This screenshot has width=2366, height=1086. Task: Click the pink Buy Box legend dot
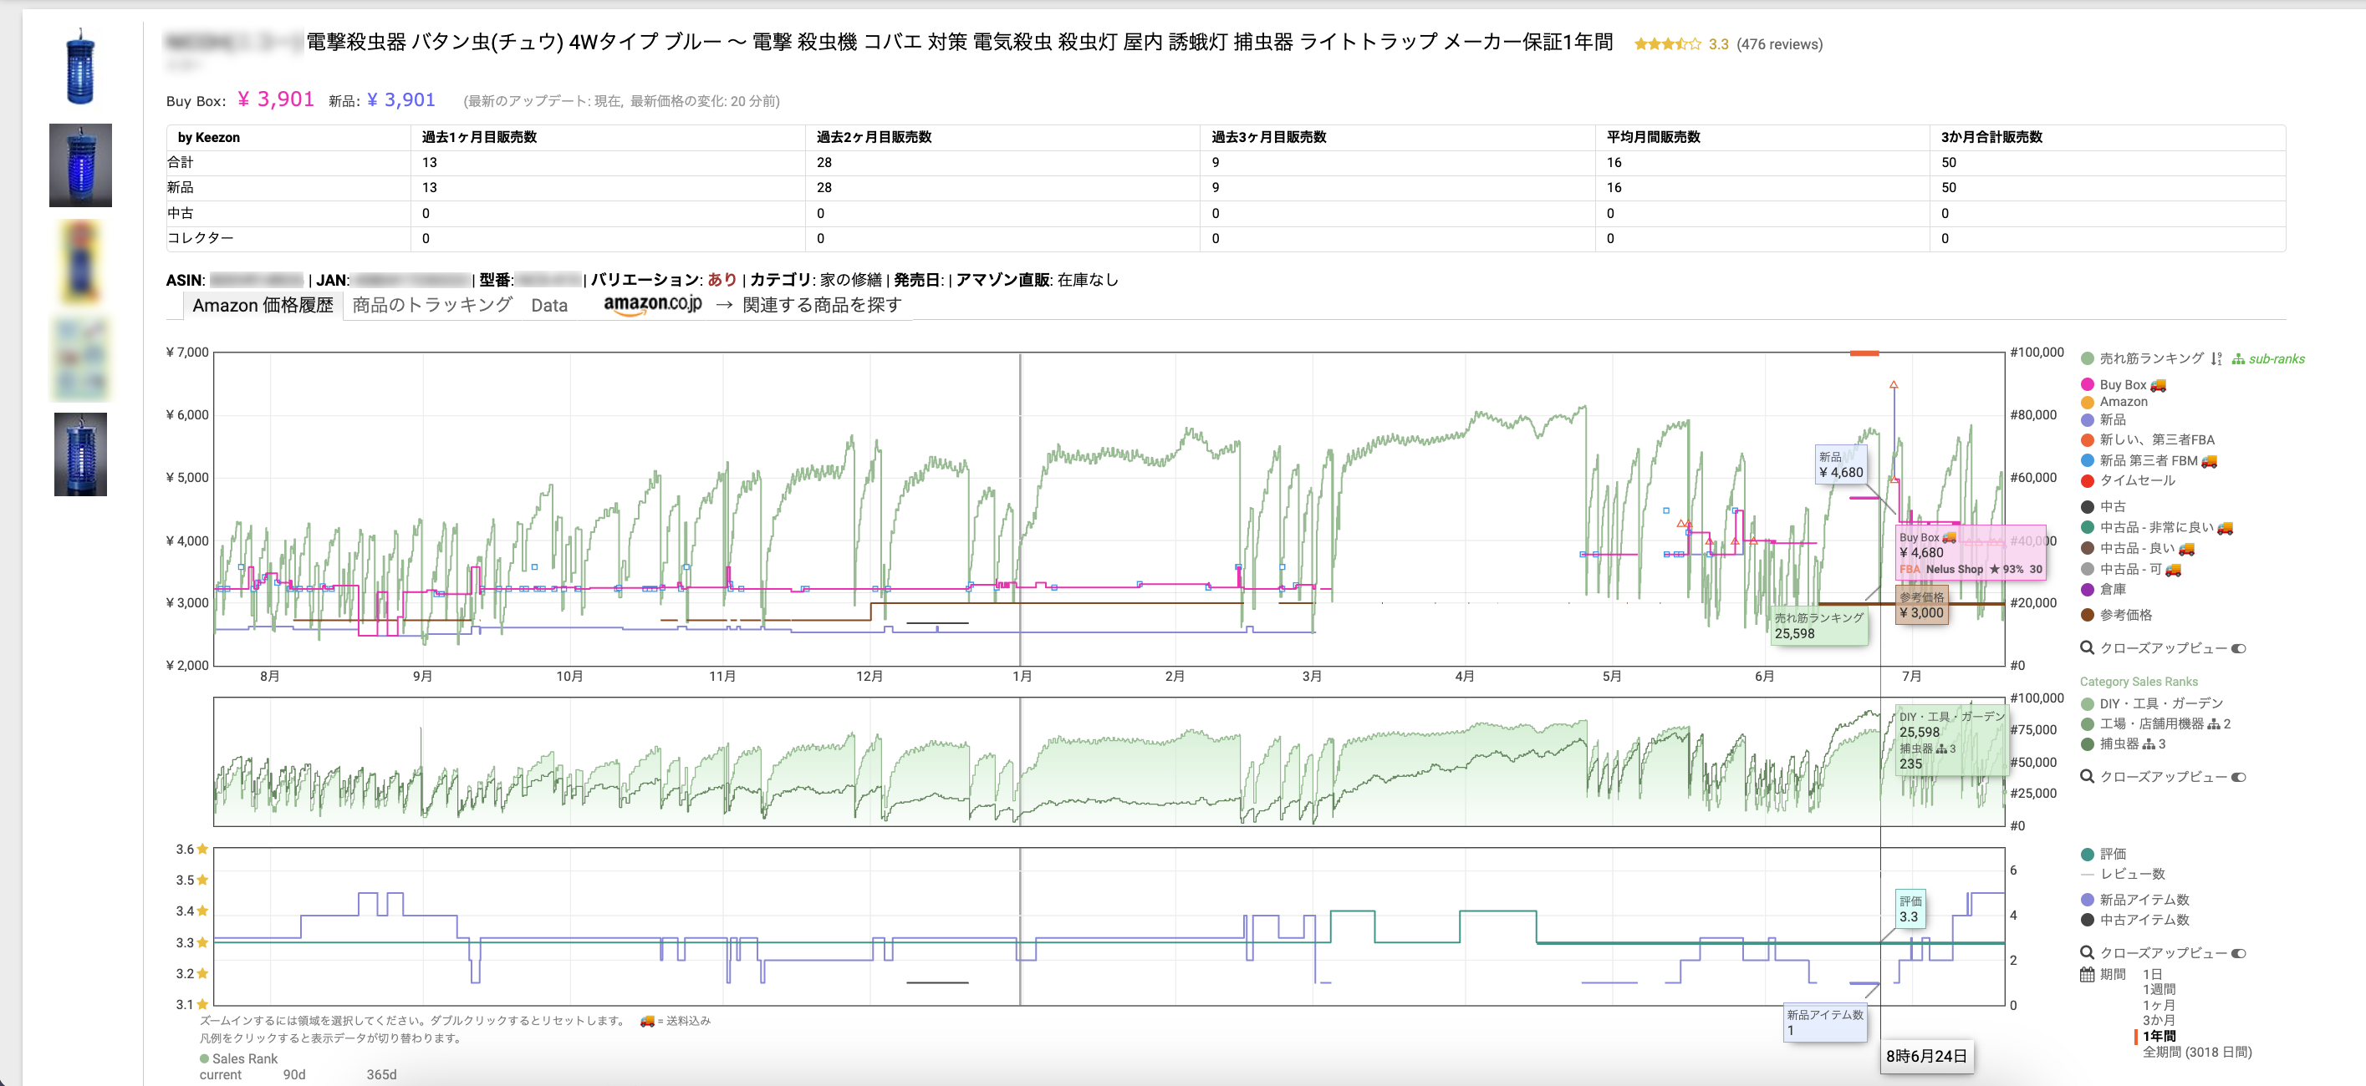[x=2087, y=384]
